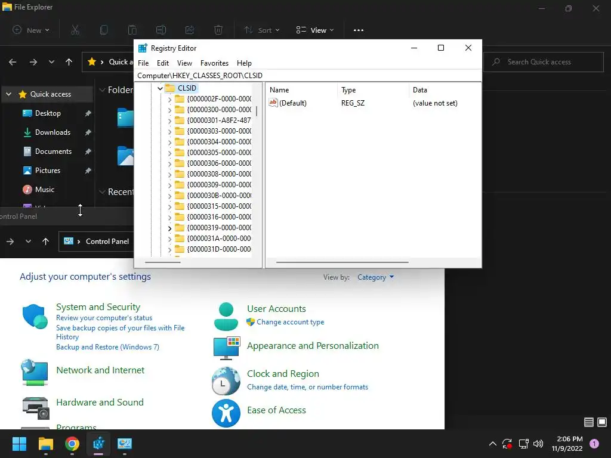This screenshot has width=611, height=458.
Task: Open recent locations dropdown in File Explorer
Action: 51,62
